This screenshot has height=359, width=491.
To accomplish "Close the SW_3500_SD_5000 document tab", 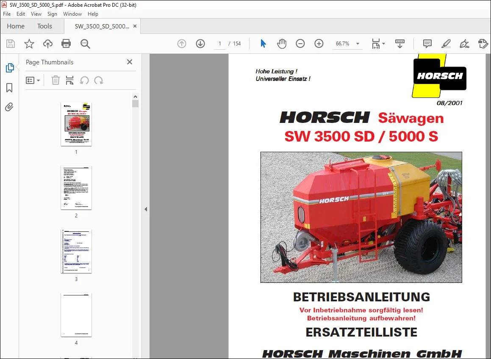I will pos(135,26).
